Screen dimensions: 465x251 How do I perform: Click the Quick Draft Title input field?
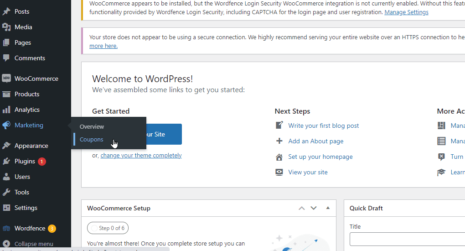coord(407,239)
